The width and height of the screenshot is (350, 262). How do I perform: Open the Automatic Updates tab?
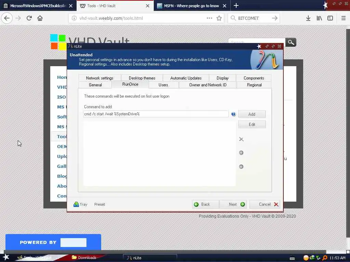186,78
